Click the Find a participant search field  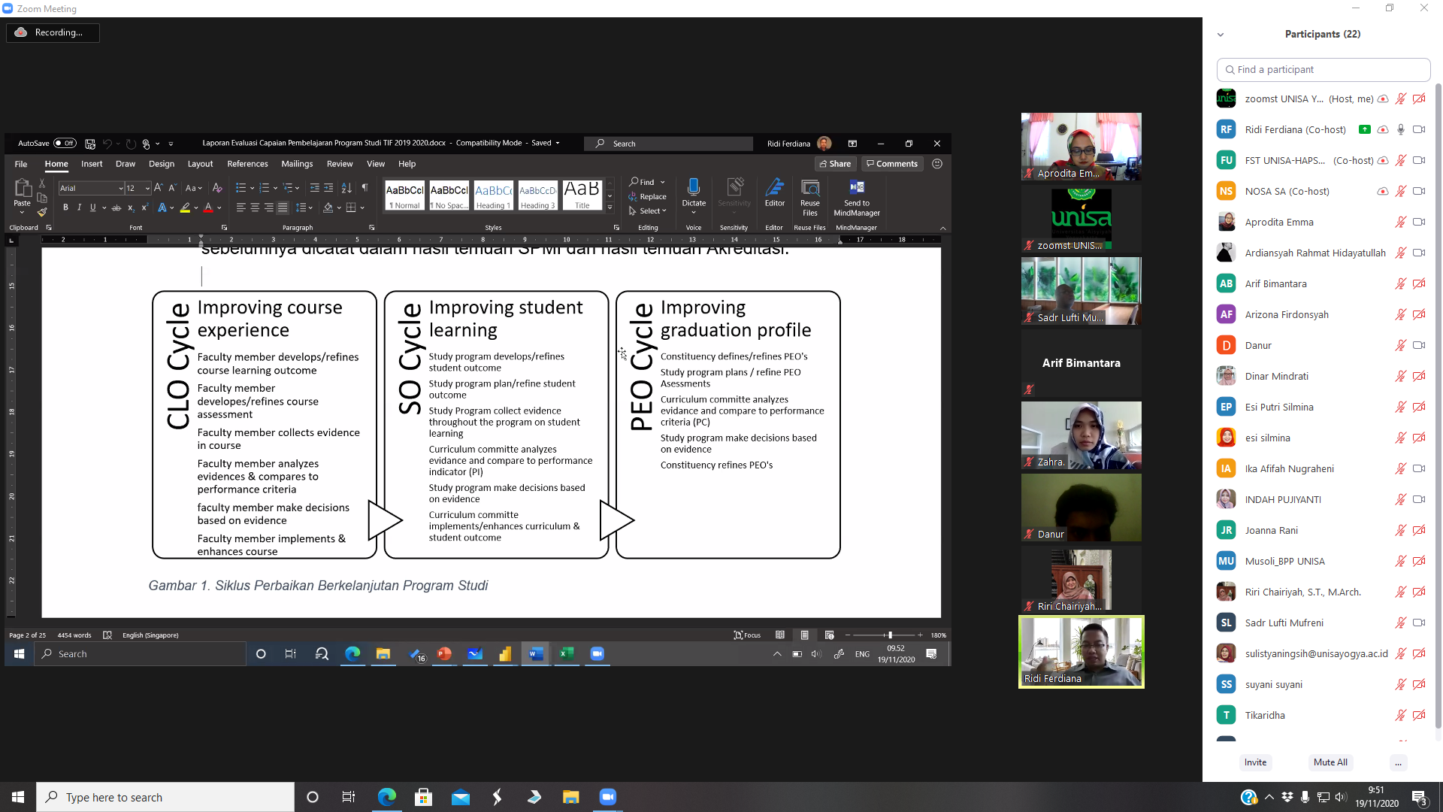[1323, 69]
